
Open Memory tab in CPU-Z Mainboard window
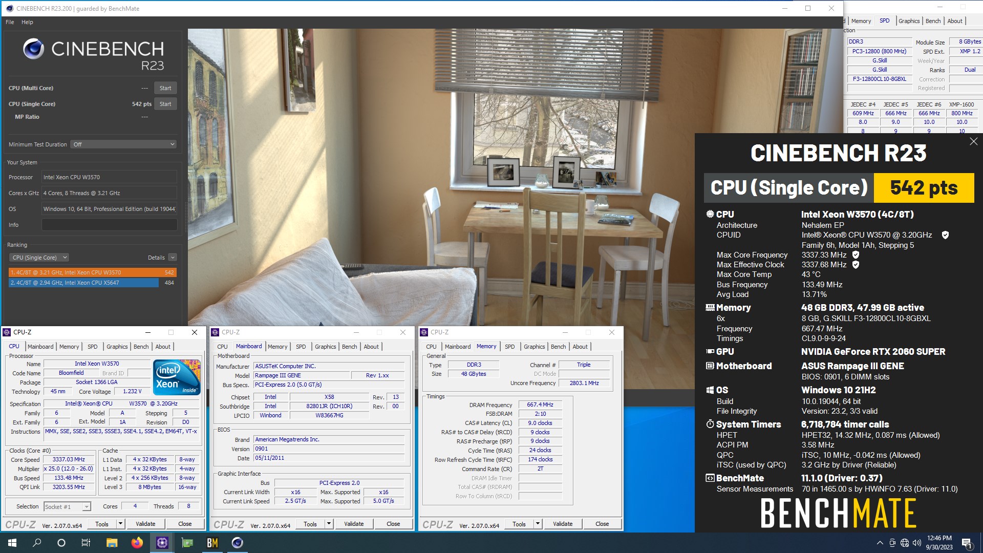pyautogui.click(x=277, y=347)
